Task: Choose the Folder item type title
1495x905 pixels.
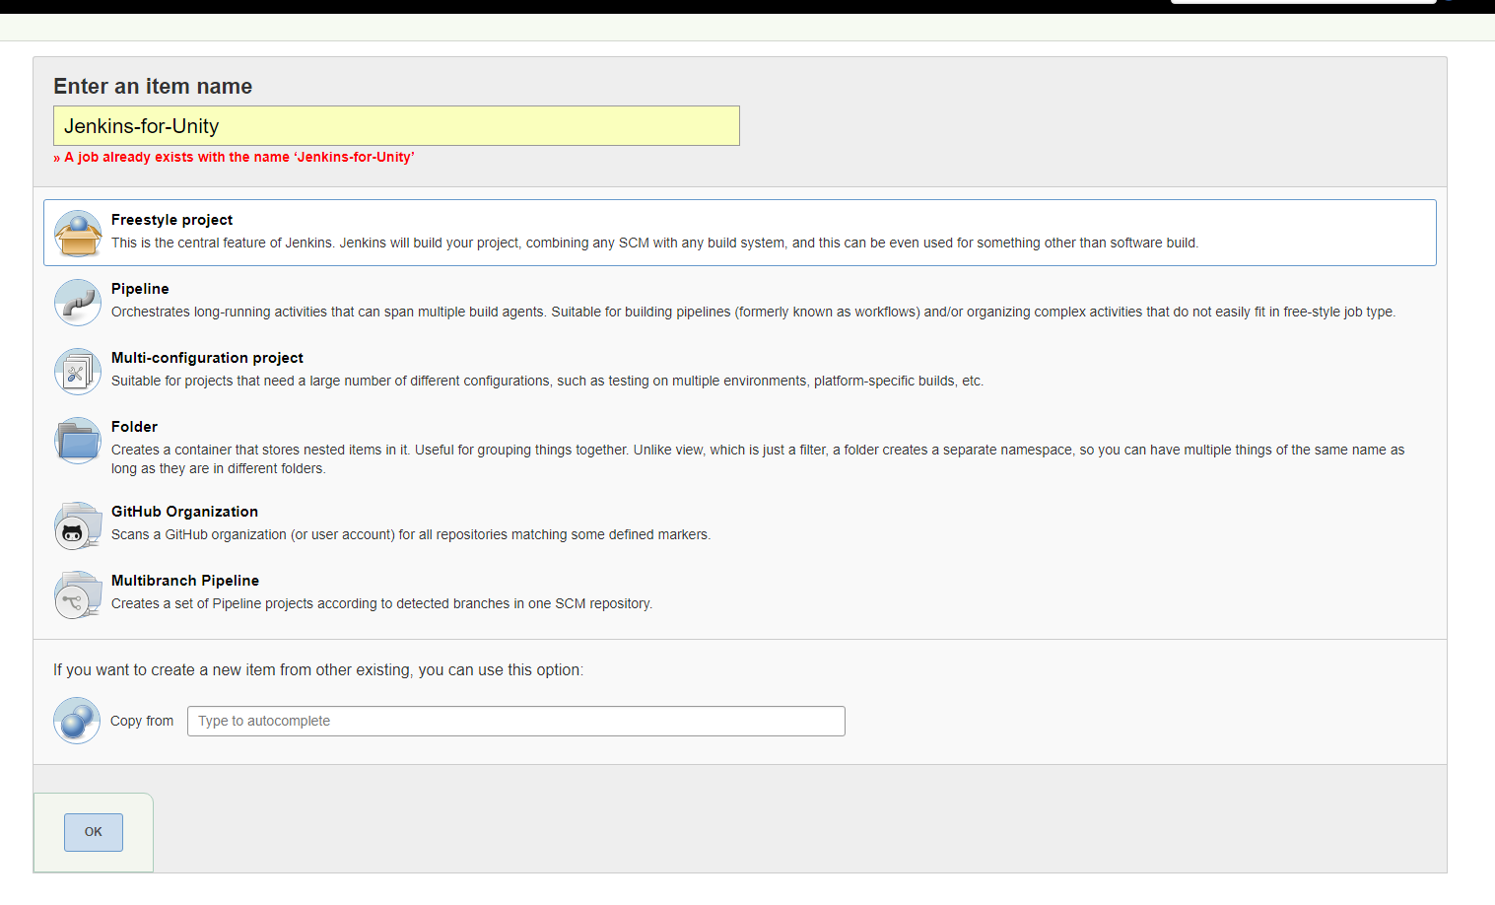Action: pos(134,427)
